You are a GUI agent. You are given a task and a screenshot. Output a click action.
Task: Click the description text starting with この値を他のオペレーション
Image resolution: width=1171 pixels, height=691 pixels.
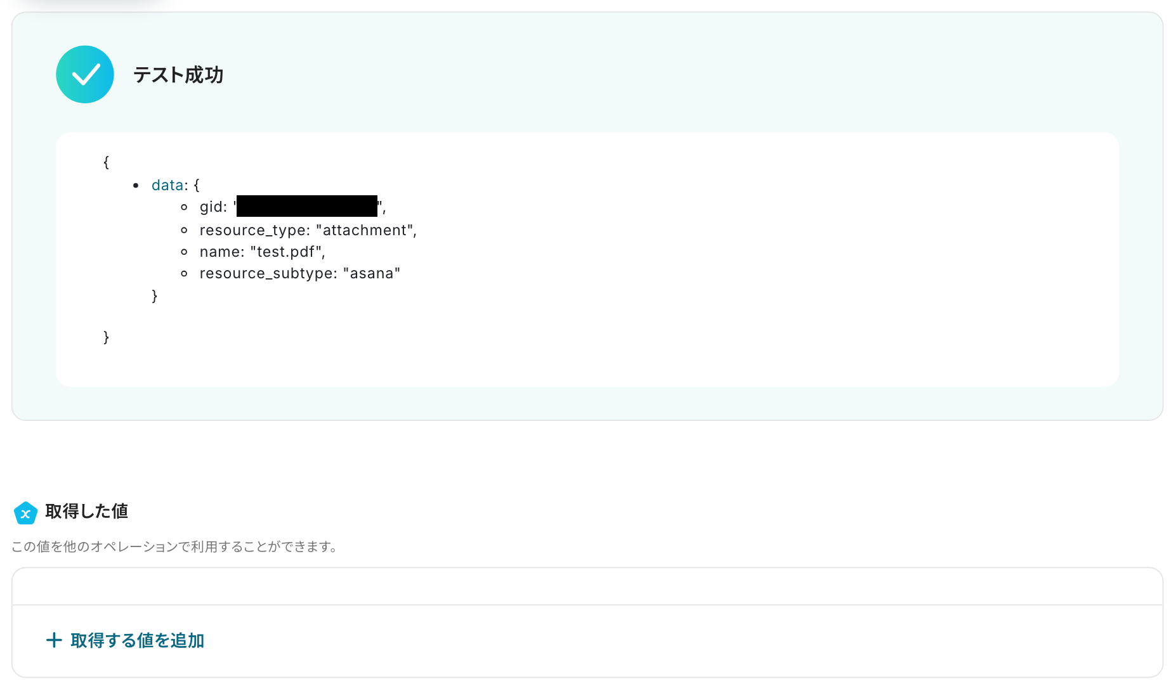coord(174,546)
